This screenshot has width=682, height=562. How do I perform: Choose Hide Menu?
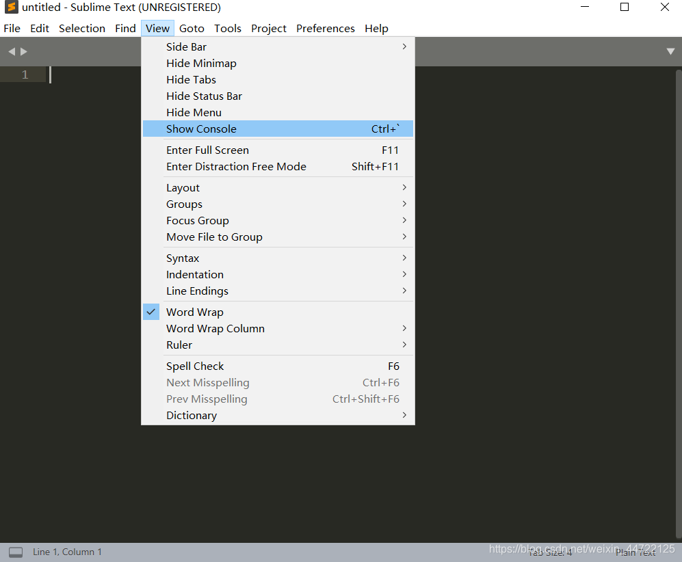[278, 113]
